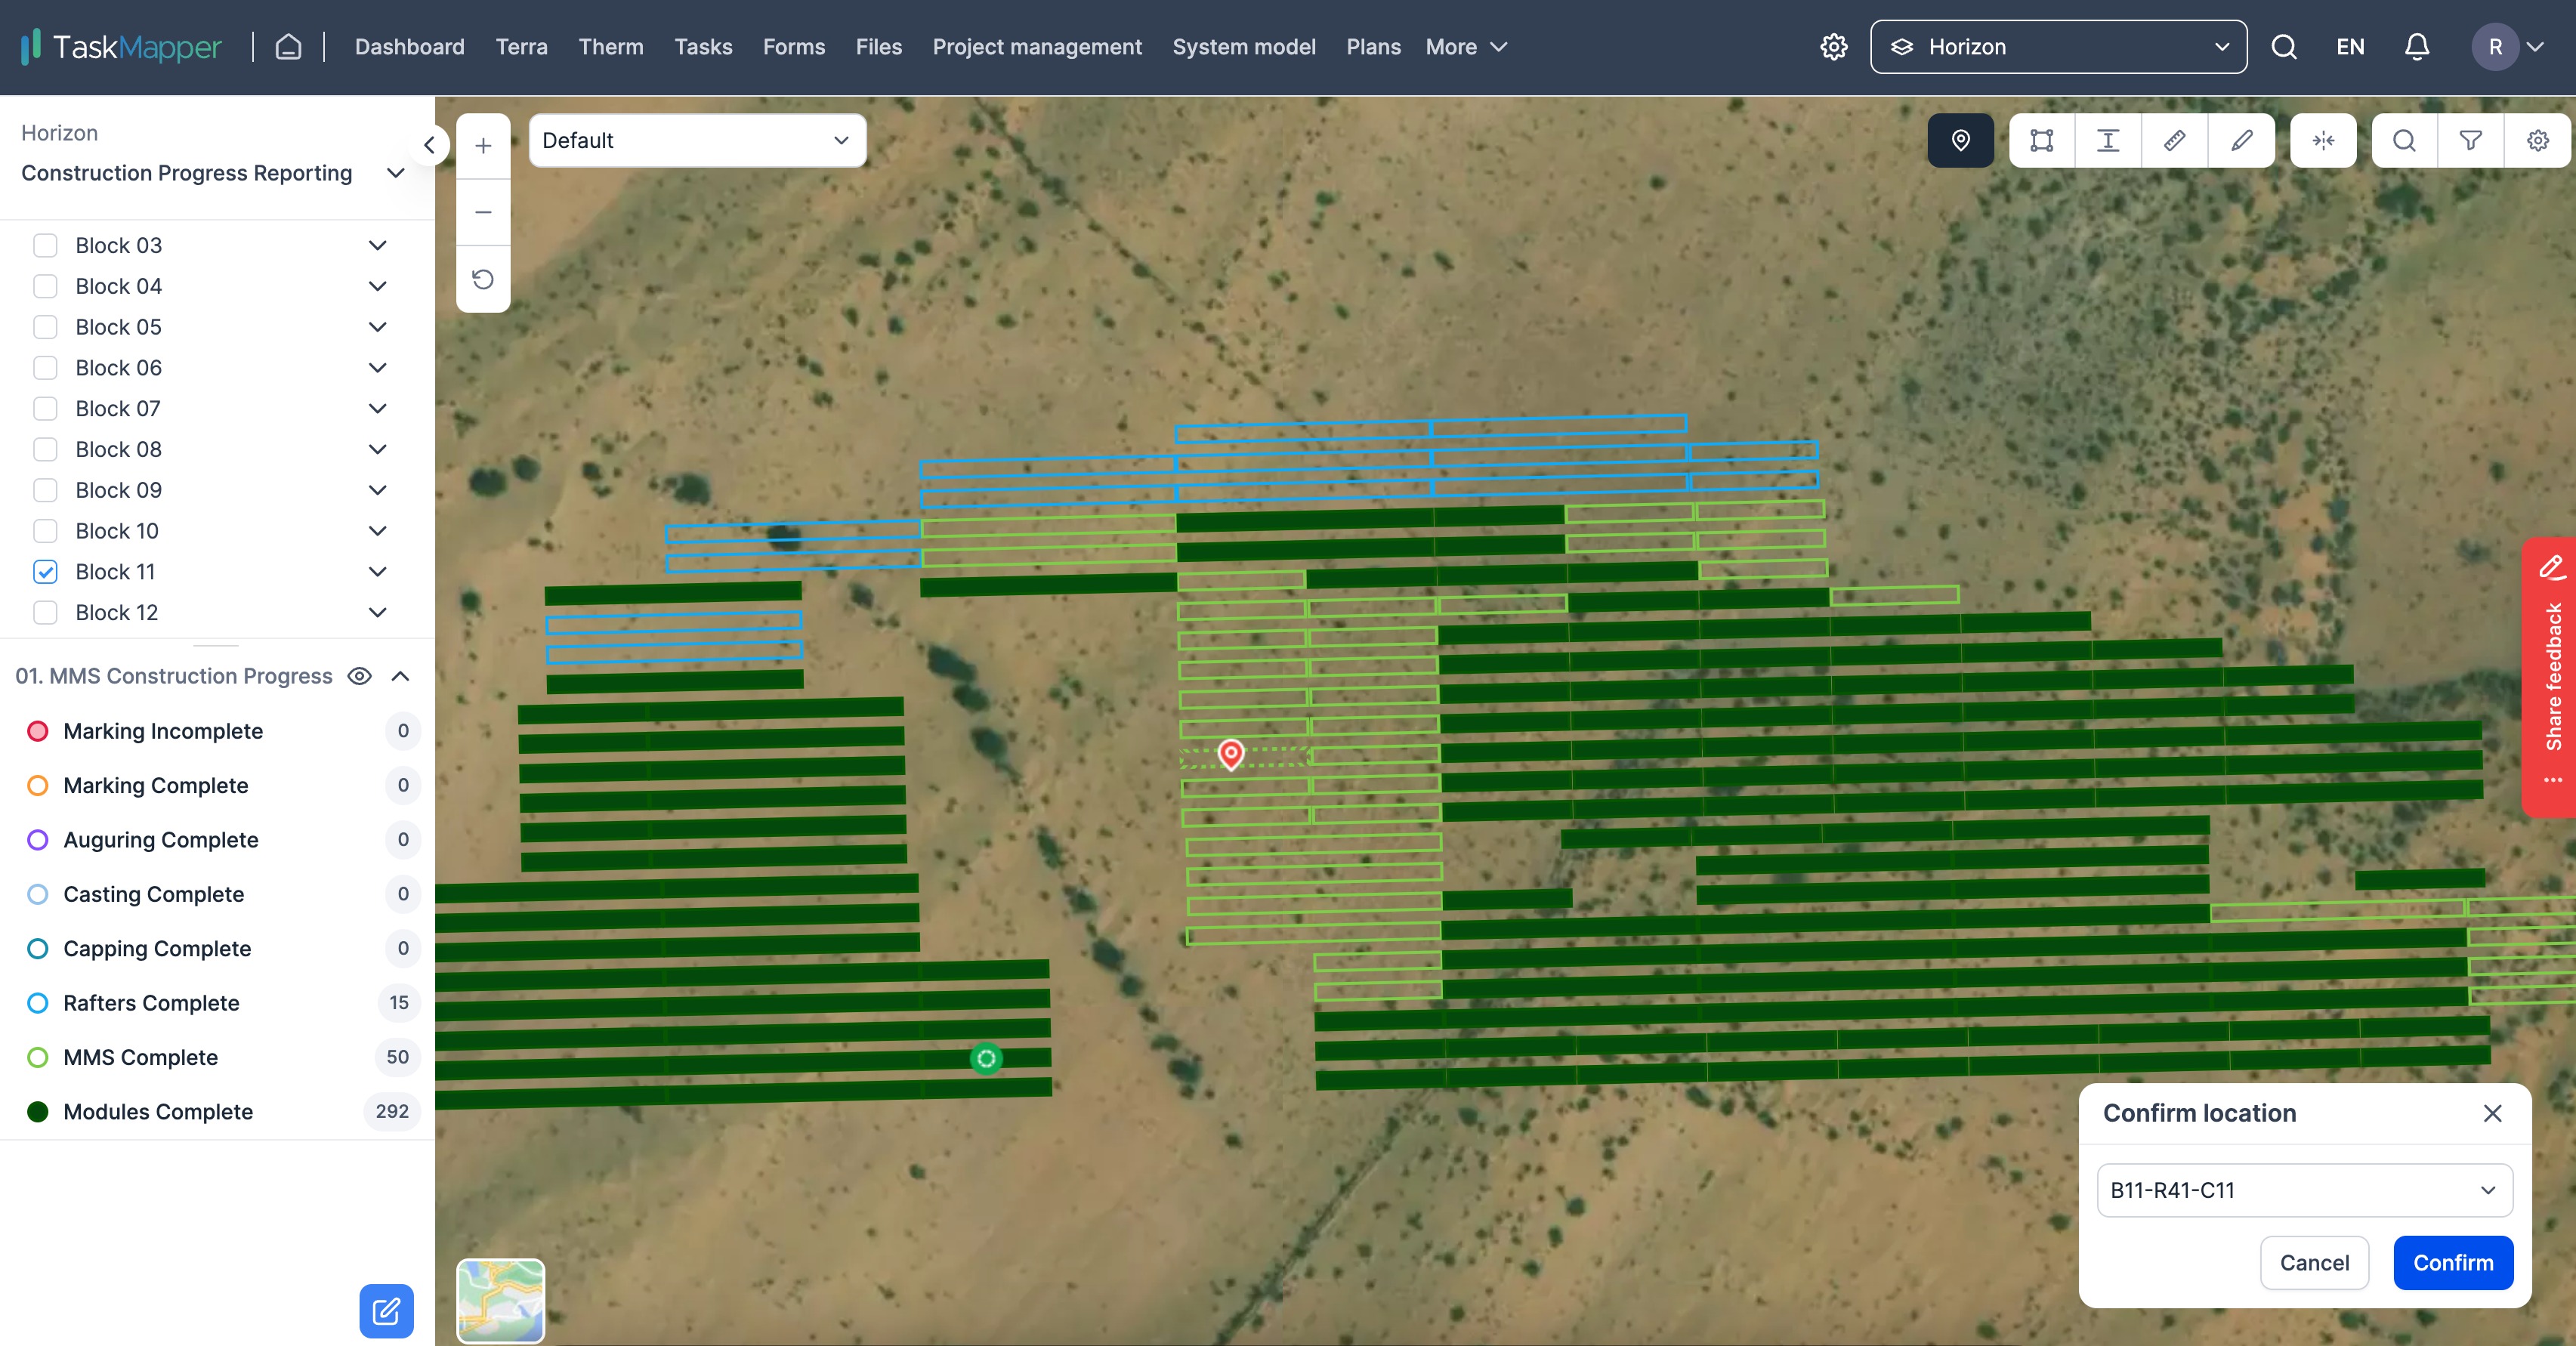This screenshot has height=1346, width=2576.
Task: Check the Block 05 checkbox
Action: click(x=45, y=327)
